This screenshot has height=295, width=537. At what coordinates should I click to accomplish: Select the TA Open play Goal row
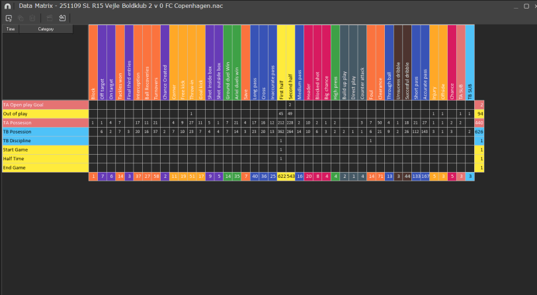[x=46, y=105]
